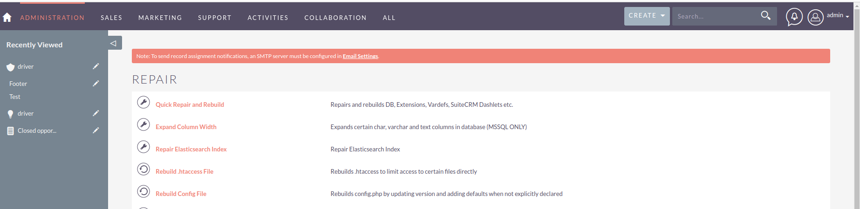Open the notifications bell icon

click(x=794, y=17)
